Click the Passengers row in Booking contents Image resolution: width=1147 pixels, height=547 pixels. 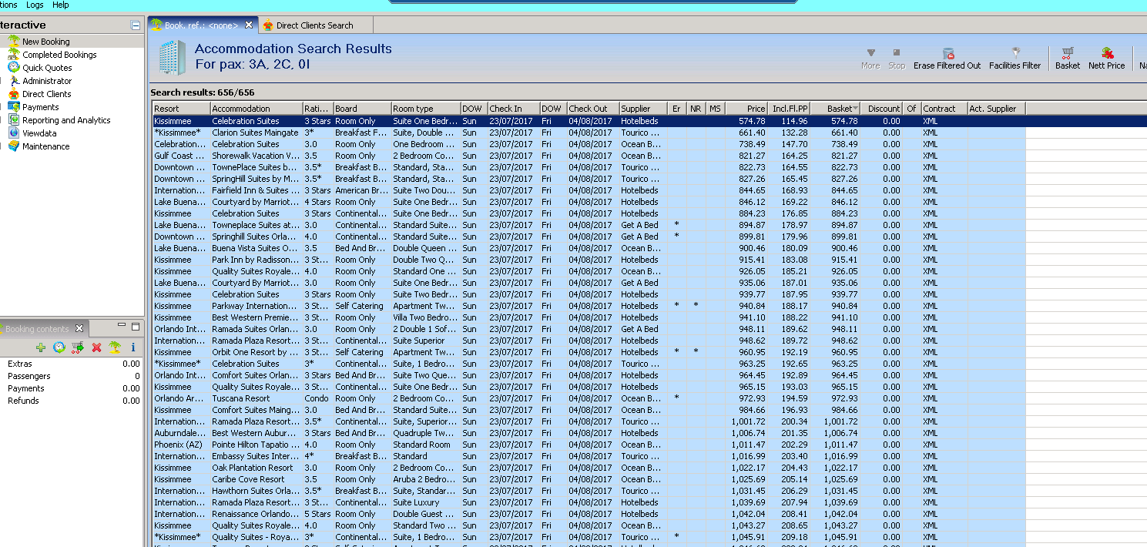click(x=73, y=376)
